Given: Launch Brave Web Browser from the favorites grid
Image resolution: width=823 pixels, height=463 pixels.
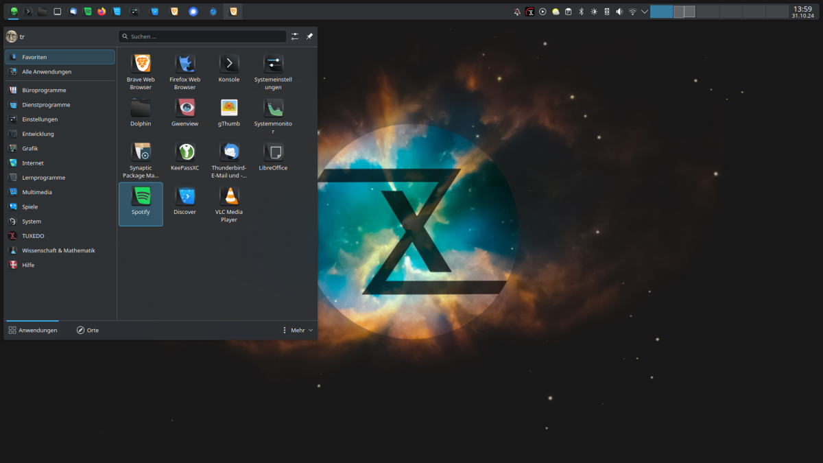Looking at the screenshot, I should tap(141, 72).
